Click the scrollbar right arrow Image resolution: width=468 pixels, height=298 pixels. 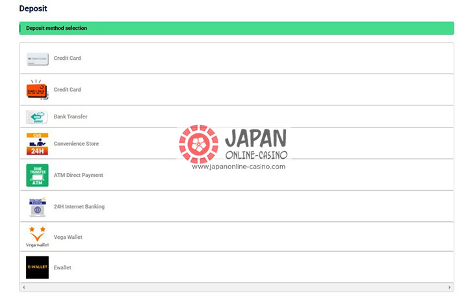point(450,287)
